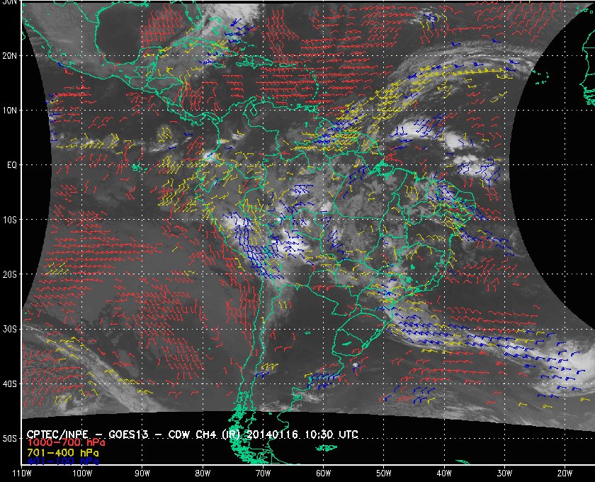595x482 pixels.
Task: Click the 30S latitude label
Action: 9,329
